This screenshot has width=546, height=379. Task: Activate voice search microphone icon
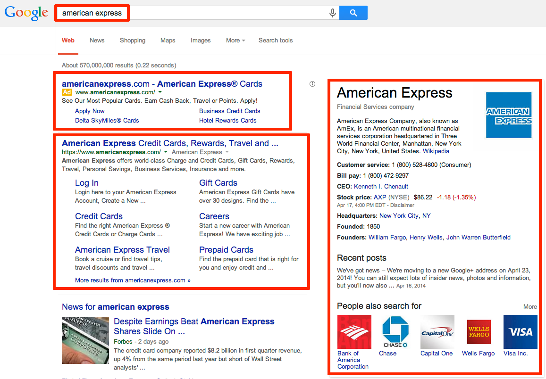click(333, 13)
